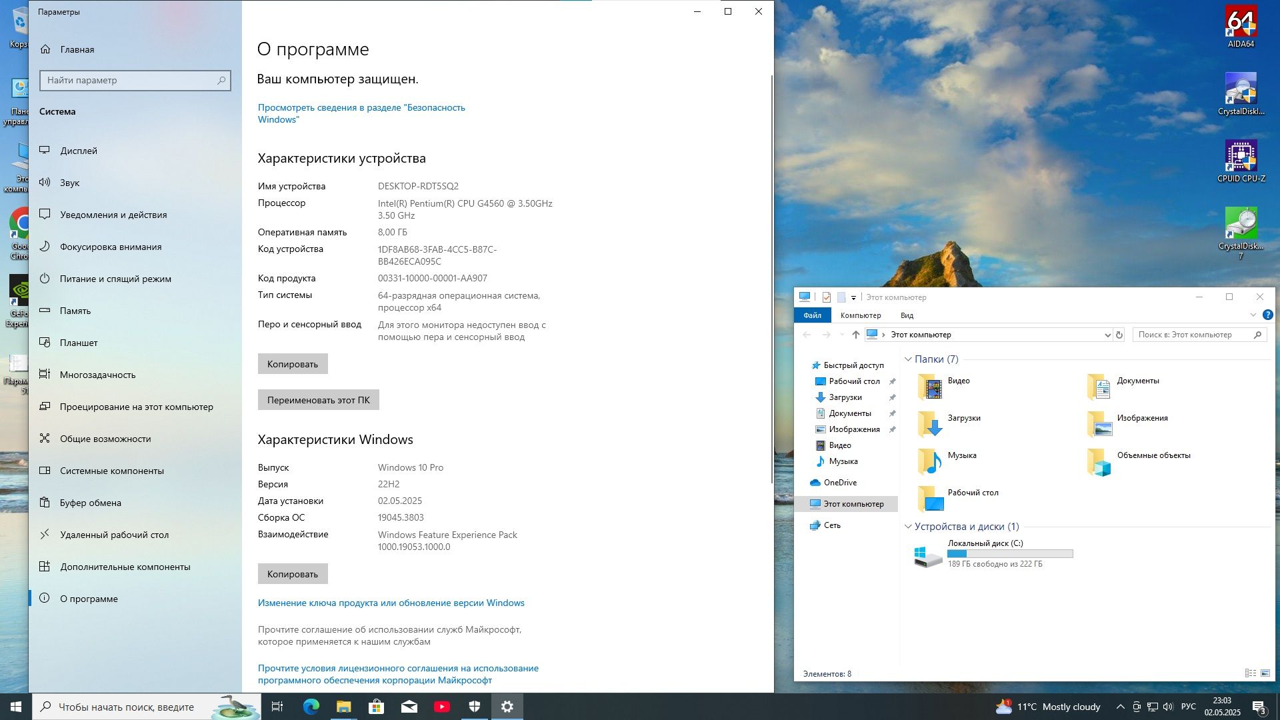This screenshot has width=1280, height=720.
Task: Open Microsoft Store from the taskbar
Action: pos(376,707)
